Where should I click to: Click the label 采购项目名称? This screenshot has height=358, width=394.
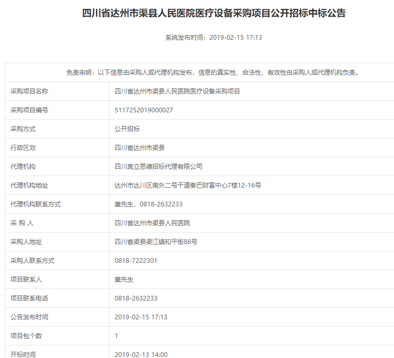[x=29, y=91]
